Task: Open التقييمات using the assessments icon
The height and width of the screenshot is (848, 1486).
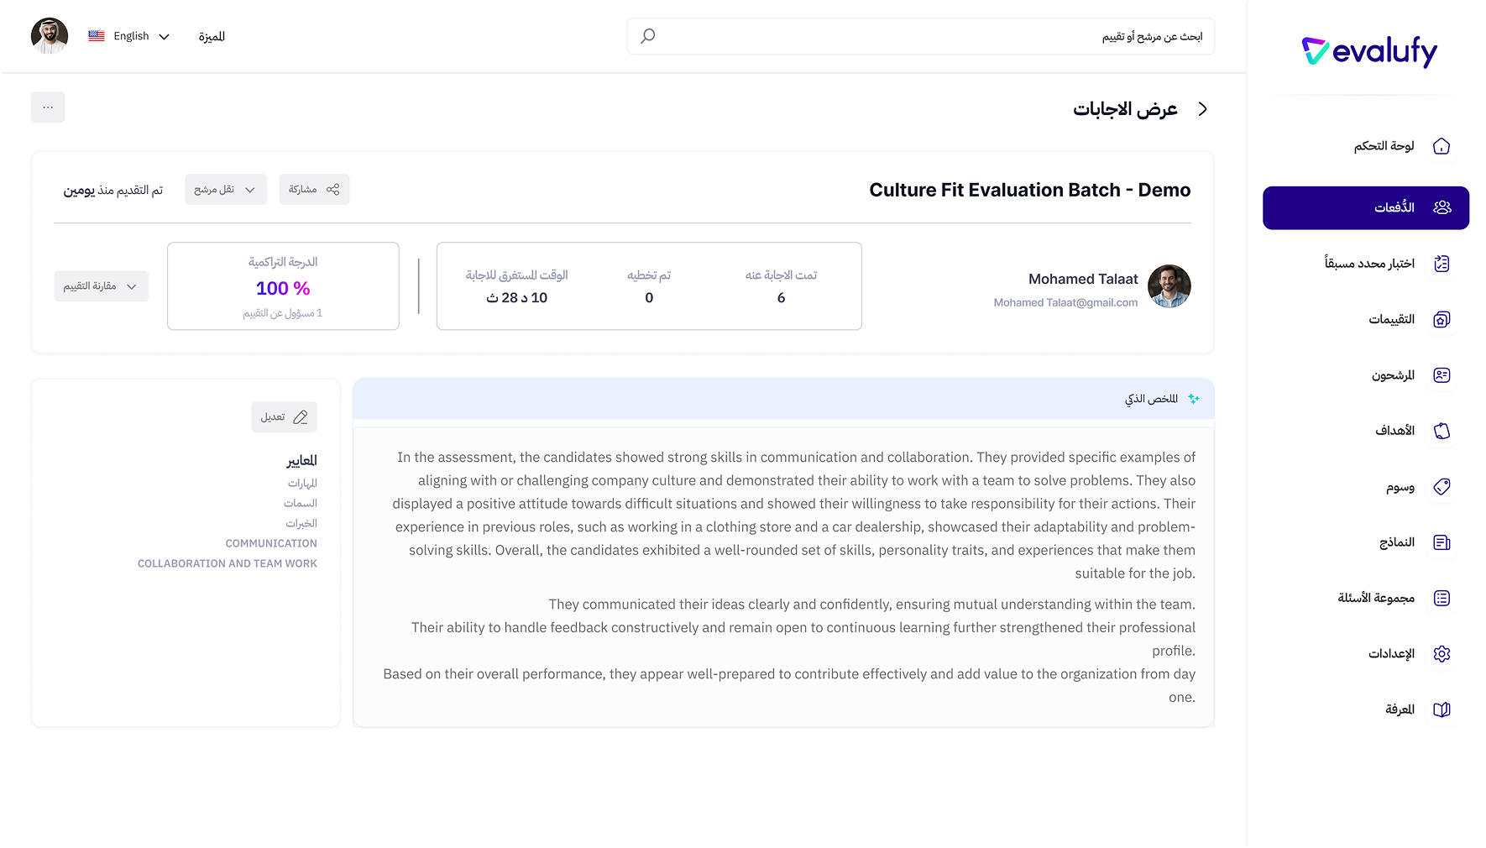Action: tap(1442, 319)
